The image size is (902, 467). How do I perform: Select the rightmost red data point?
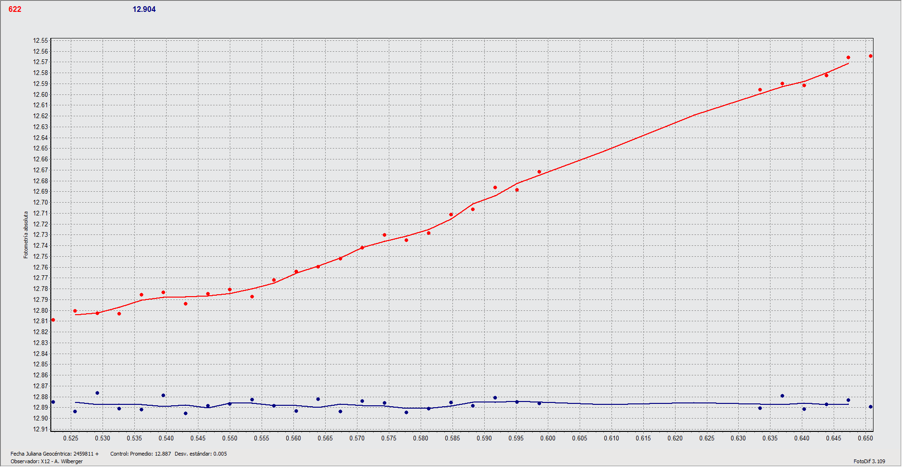pyautogui.click(x=870, y=56)
